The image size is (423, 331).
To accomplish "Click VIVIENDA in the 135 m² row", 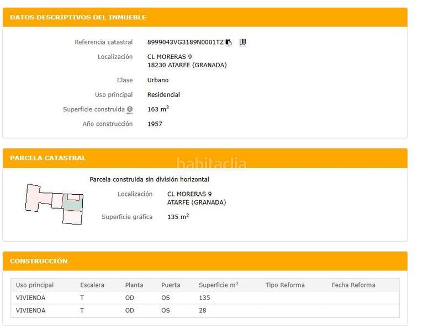I will [30, 298].
